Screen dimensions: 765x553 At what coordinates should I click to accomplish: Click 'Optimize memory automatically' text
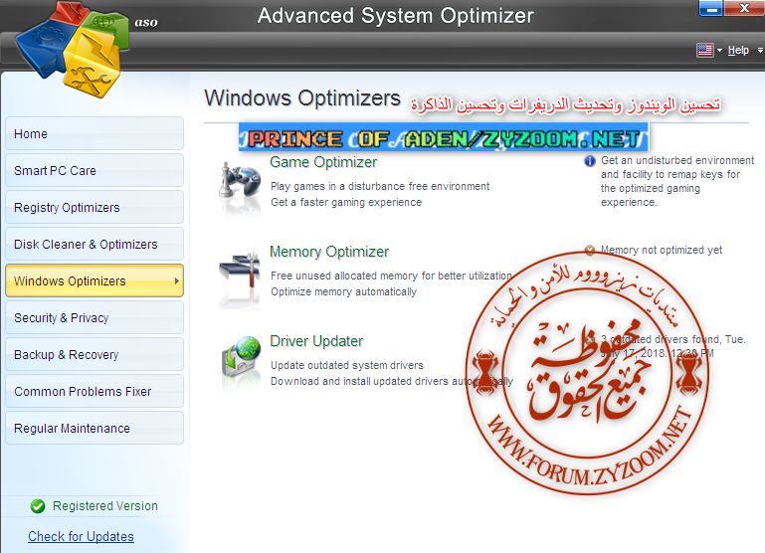[344, 292]
